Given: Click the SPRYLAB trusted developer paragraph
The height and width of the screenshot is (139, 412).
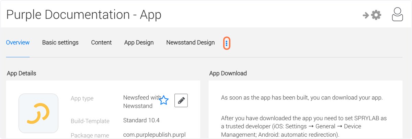Looking at the screenshot, I should tap(304, 126).
